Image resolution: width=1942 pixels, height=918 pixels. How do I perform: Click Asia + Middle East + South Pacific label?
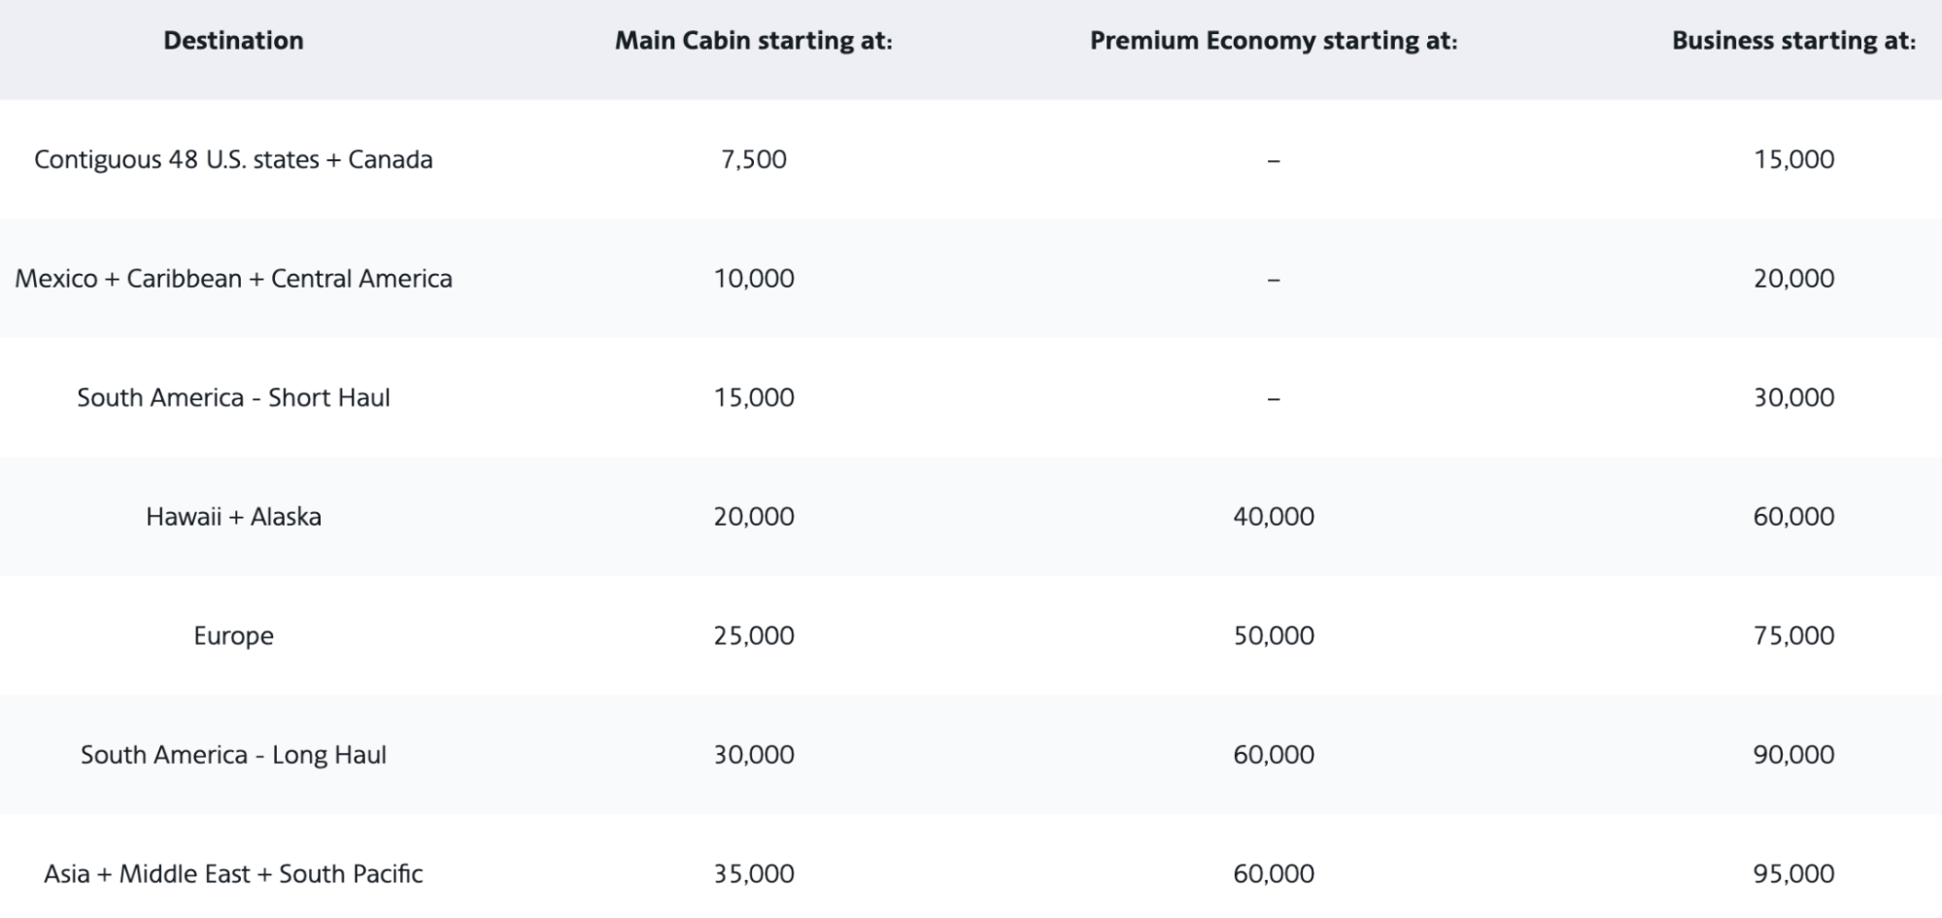(233, 874)
